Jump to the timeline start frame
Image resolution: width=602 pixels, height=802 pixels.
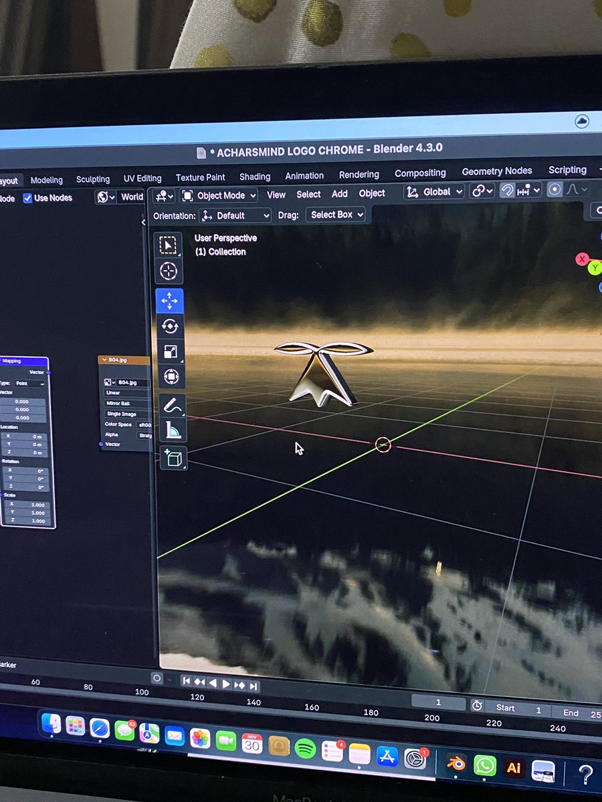pyautogui.click(x=186, y=681)
